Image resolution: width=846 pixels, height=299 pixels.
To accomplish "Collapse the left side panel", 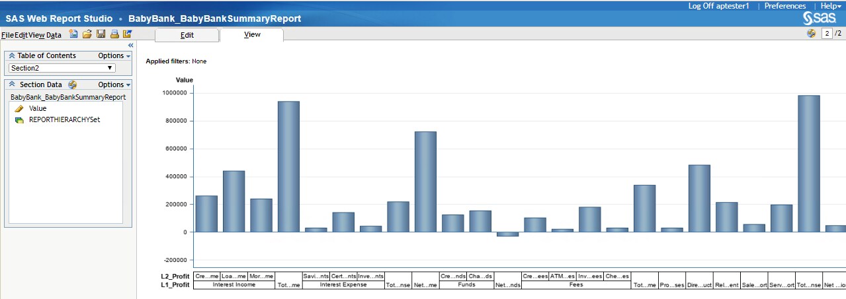I will coord(130,45).
